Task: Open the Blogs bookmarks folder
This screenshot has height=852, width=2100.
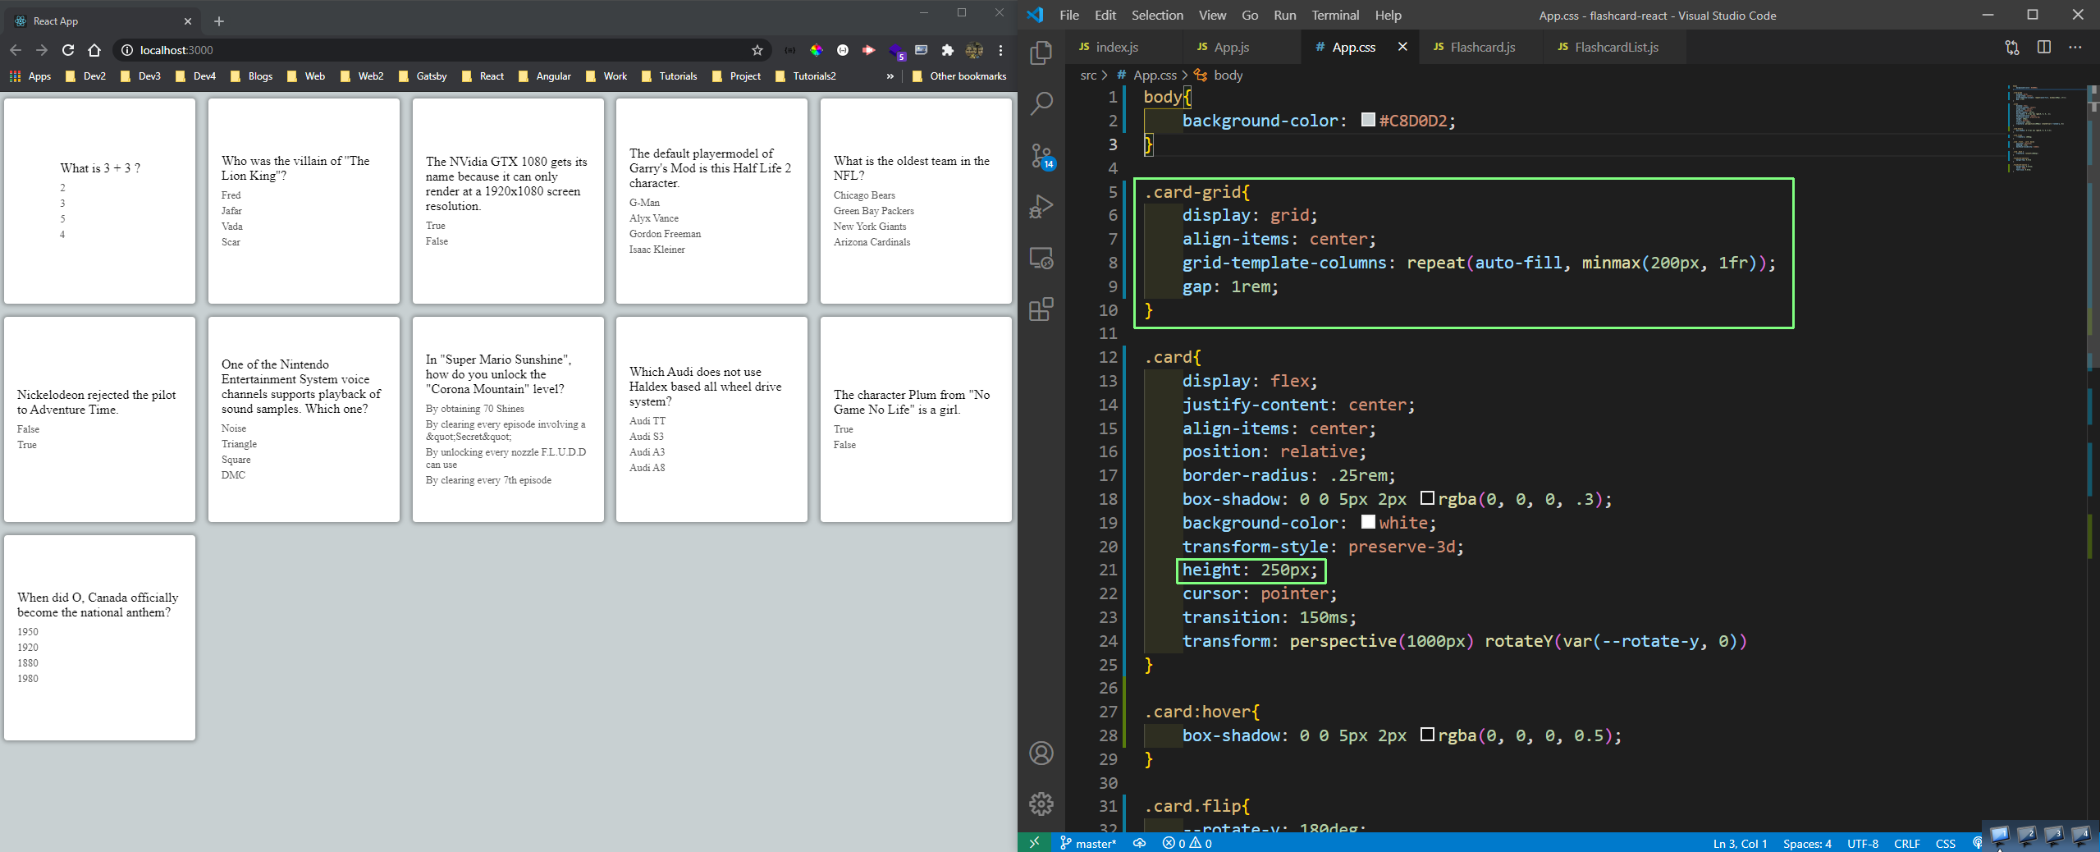Action: click(x=251, y=76)
